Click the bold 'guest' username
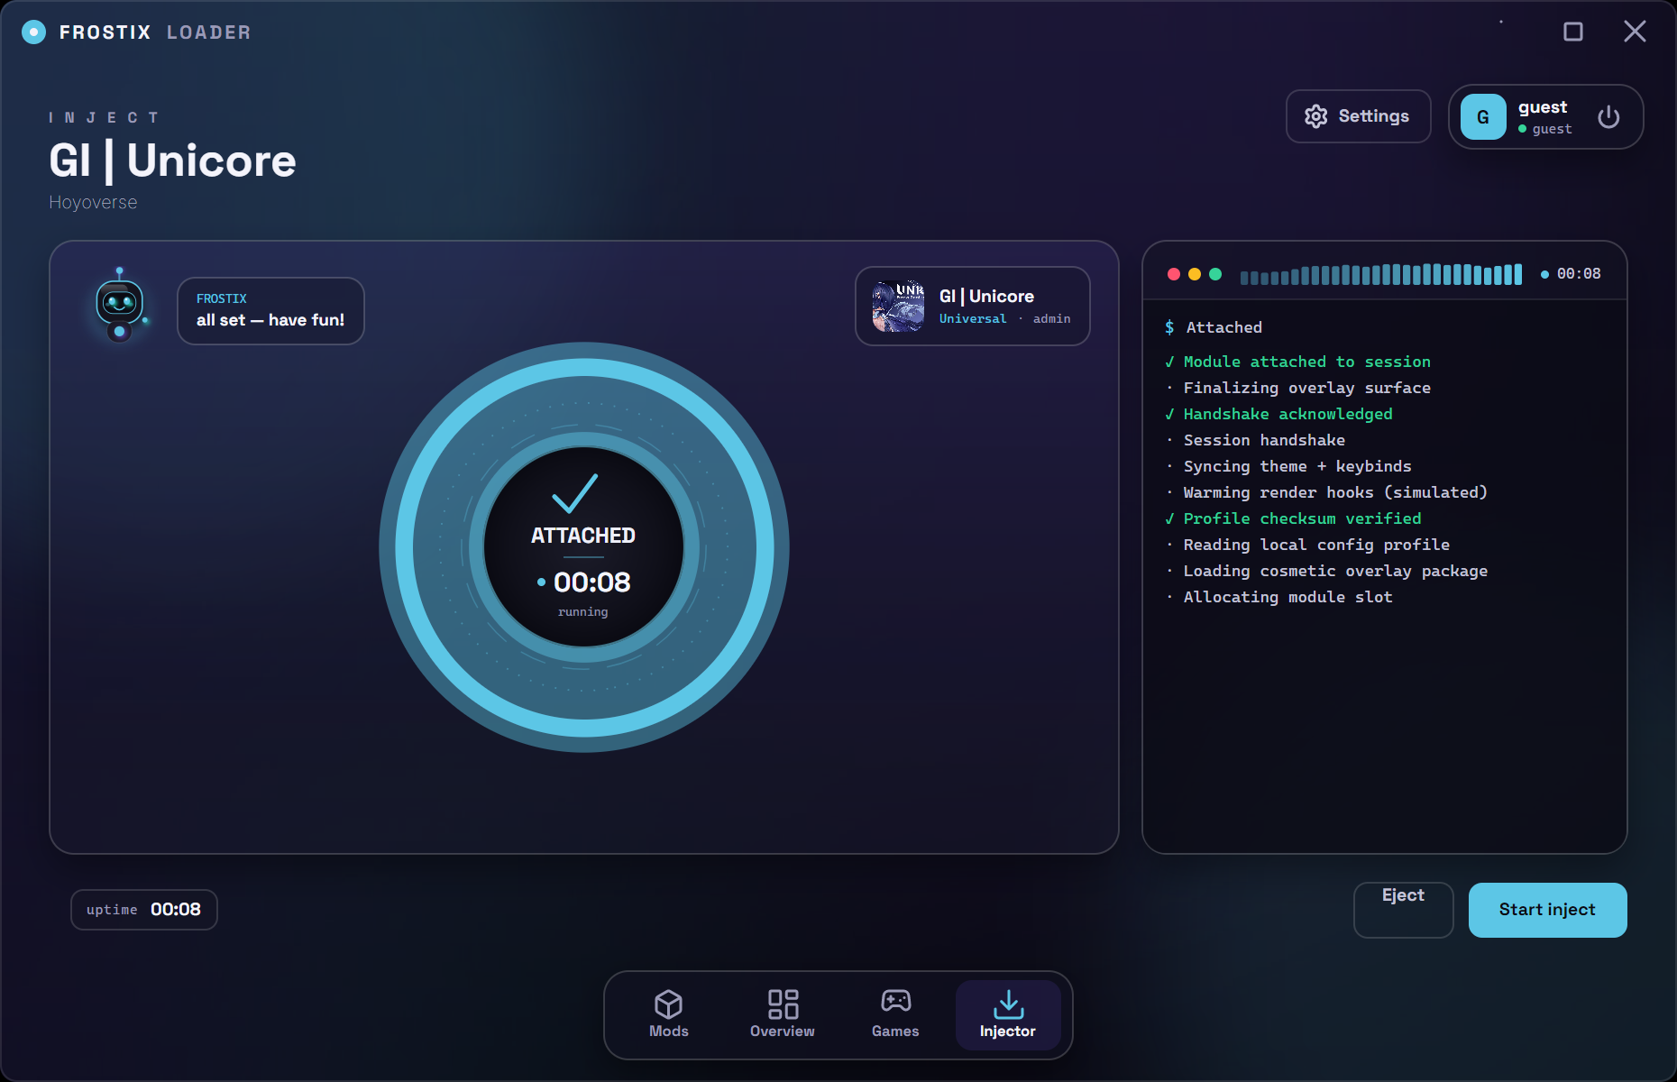Viewport: 1677px width, 1082px height. (x=1543, y=107)
